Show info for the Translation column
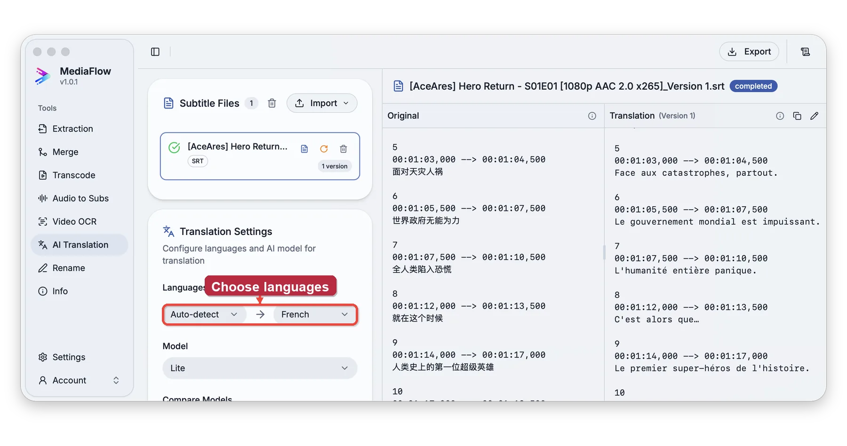This screenshot has width=847, height=446. point(780,116)
